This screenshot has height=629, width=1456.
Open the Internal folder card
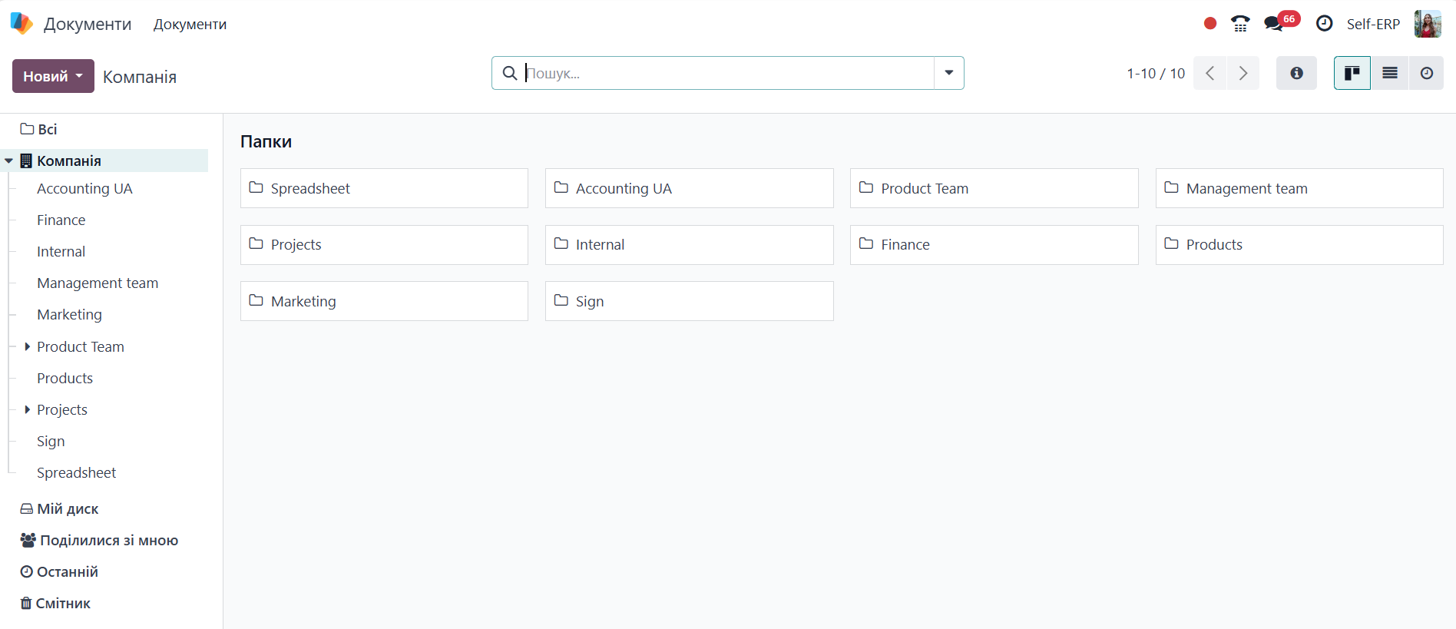pyautogui.click(x=690, y=244)
